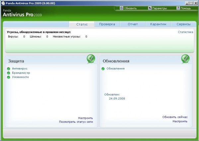The width and height of the screenshot is (199, 141).
Task: Click the Вирусы: count label
Action: tap(13, 36)
